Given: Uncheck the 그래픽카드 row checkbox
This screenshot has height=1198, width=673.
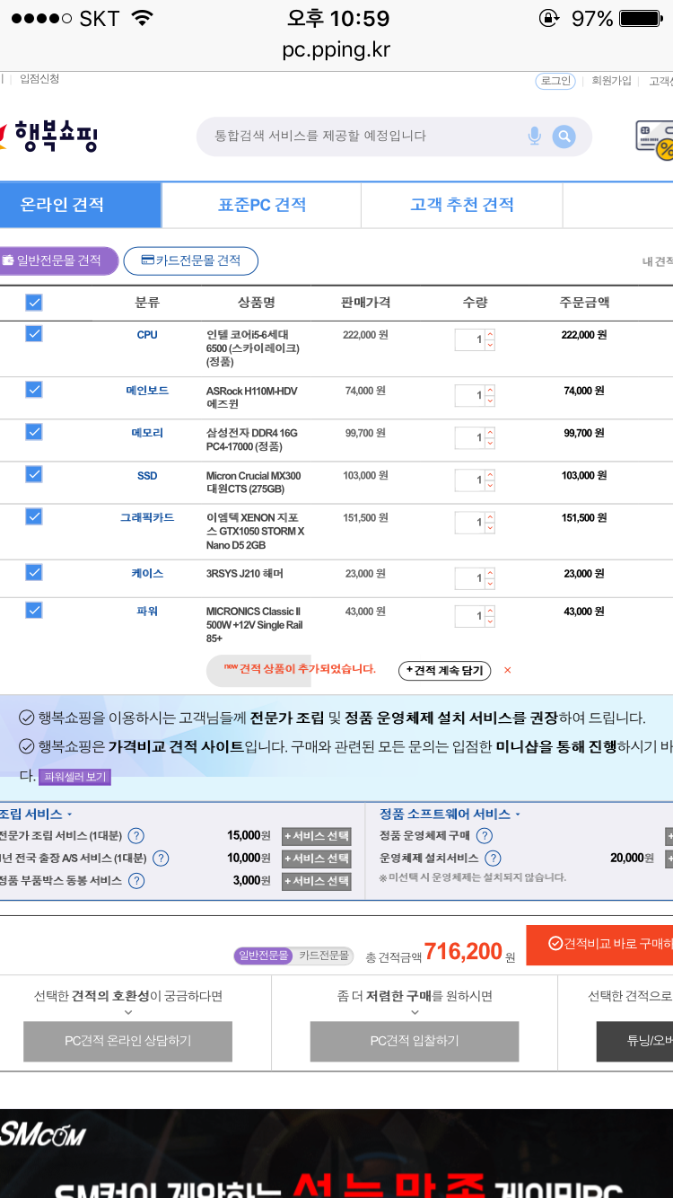Looking at the screenshot, I should tap(34, 516).
